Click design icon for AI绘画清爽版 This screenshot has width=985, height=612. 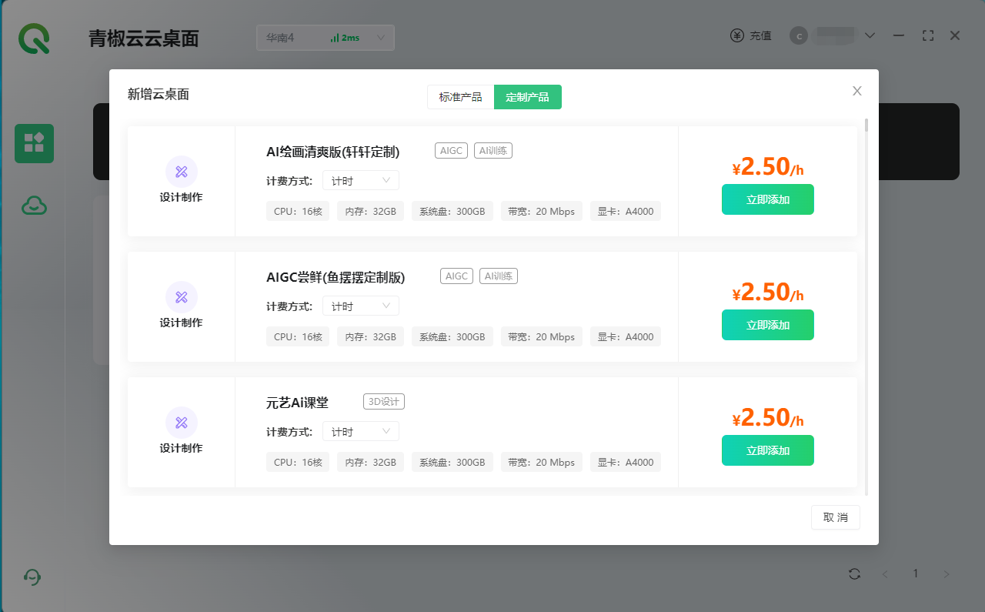[182, 172]
